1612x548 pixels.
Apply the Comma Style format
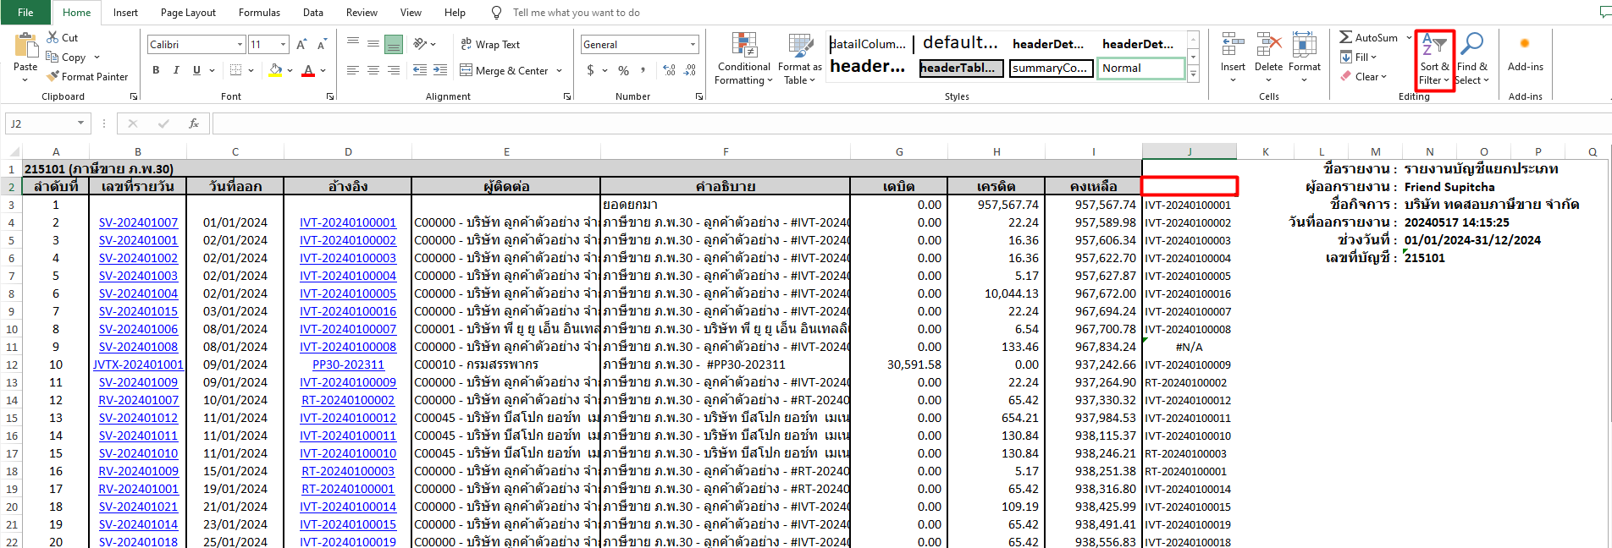[643, 70]
